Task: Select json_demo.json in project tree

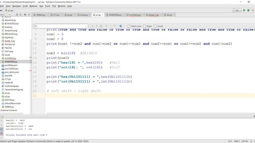Action: click(x=12, y=72)
